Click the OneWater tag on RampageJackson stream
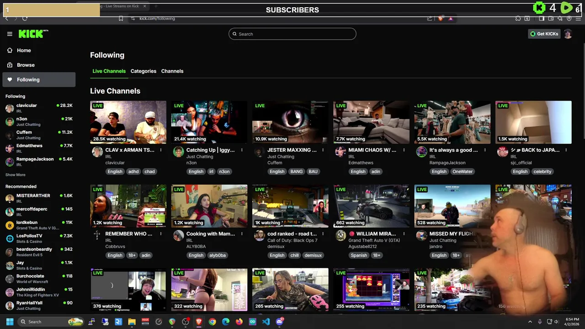Viewport: 585px width, 329px height. pos(463,171)
